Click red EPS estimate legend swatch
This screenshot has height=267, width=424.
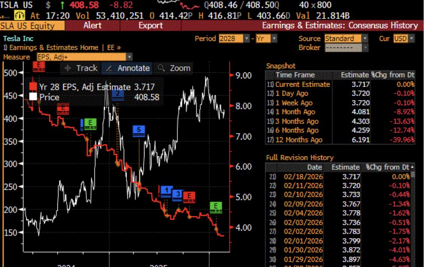tap(33, 87)
